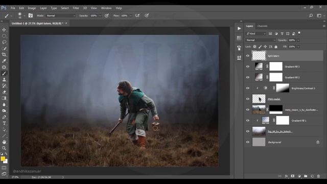
Task: Open the layer Fill dropdown arrow
Action: pyautogui.click(x=298, y=47)
